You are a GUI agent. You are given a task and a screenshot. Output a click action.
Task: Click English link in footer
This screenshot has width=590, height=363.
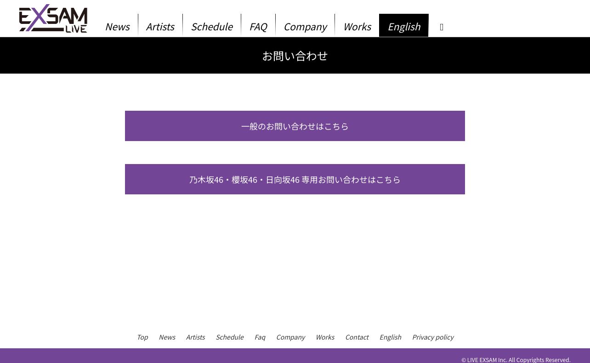click(x=390, y=337)
